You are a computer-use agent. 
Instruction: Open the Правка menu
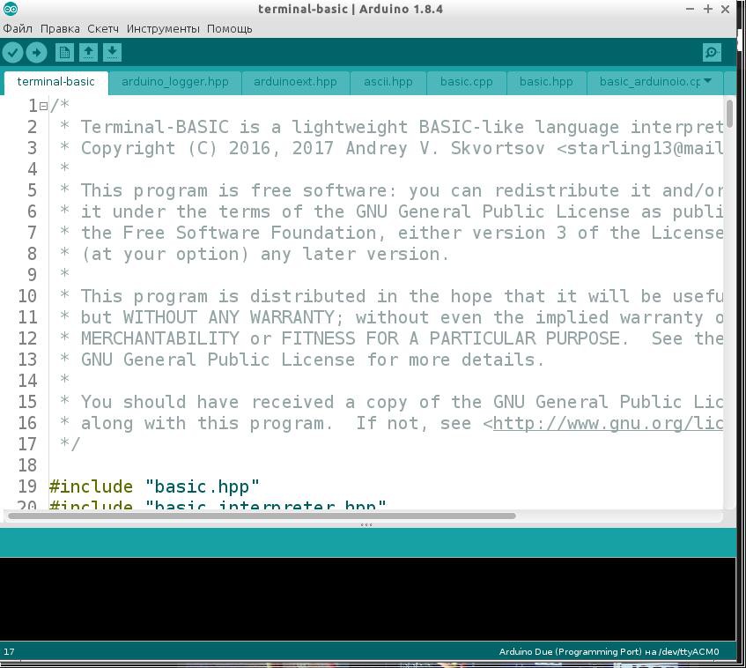tap(60, 28)
